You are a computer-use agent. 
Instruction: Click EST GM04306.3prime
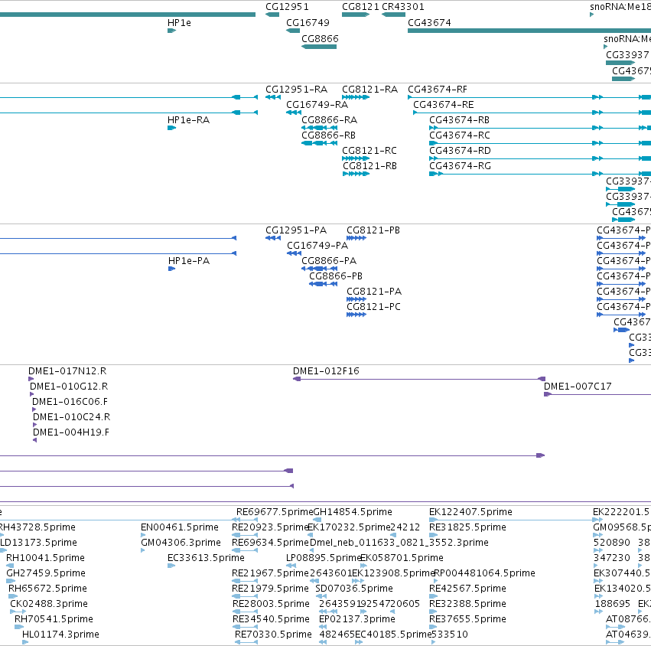tap(181, 543)
